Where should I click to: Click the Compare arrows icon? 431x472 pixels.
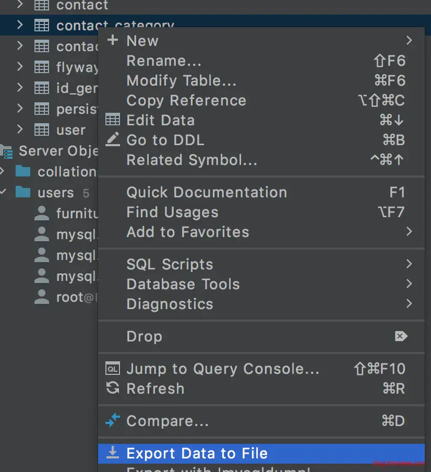(112, 421)
